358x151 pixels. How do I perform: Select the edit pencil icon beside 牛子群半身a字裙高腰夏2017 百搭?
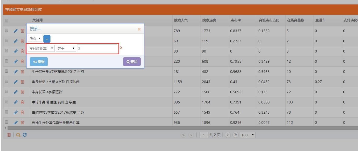pyautogui.click(x=15, y=71)
